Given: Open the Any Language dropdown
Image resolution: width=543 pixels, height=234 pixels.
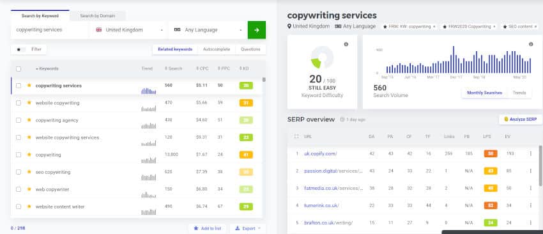Looking at the screenshot, I should click(208, 30).
